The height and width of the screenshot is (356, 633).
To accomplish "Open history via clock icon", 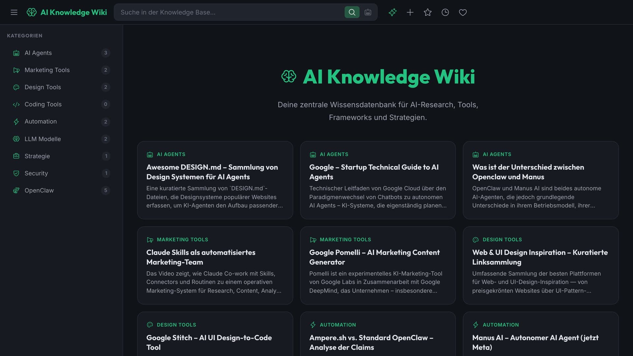I will tap(445, 12).
